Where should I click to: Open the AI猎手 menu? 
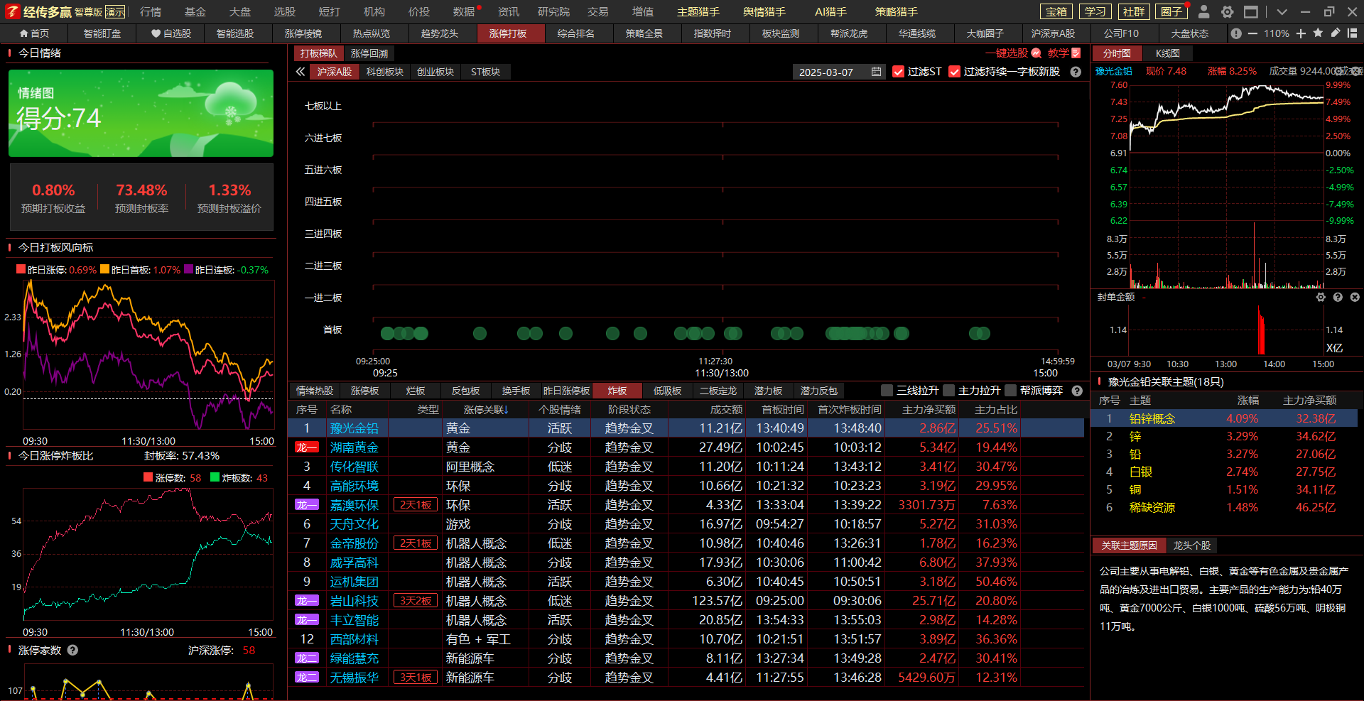(830, 11)
